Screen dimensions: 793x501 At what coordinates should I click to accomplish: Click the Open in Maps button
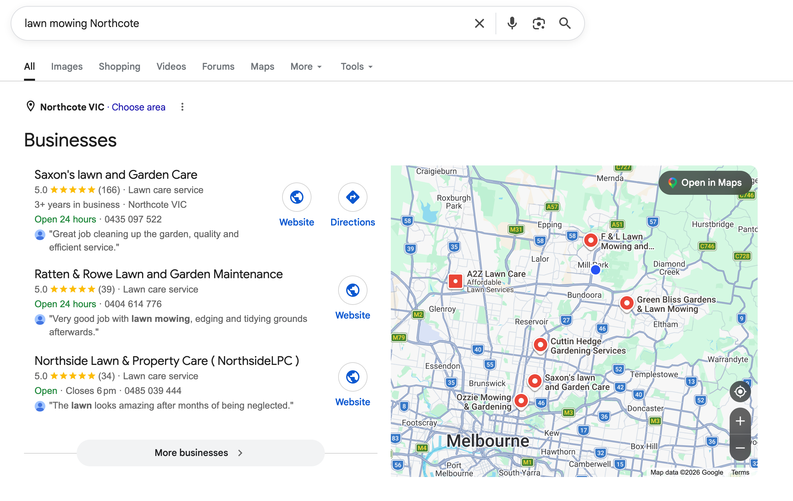tap(705, 183)
